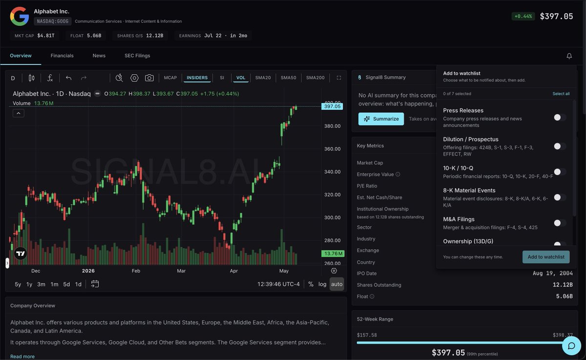The width and height of the screenshot is (586, 360).
Task: Open the SEC Filings tab
Action: (x=137, y=56)
